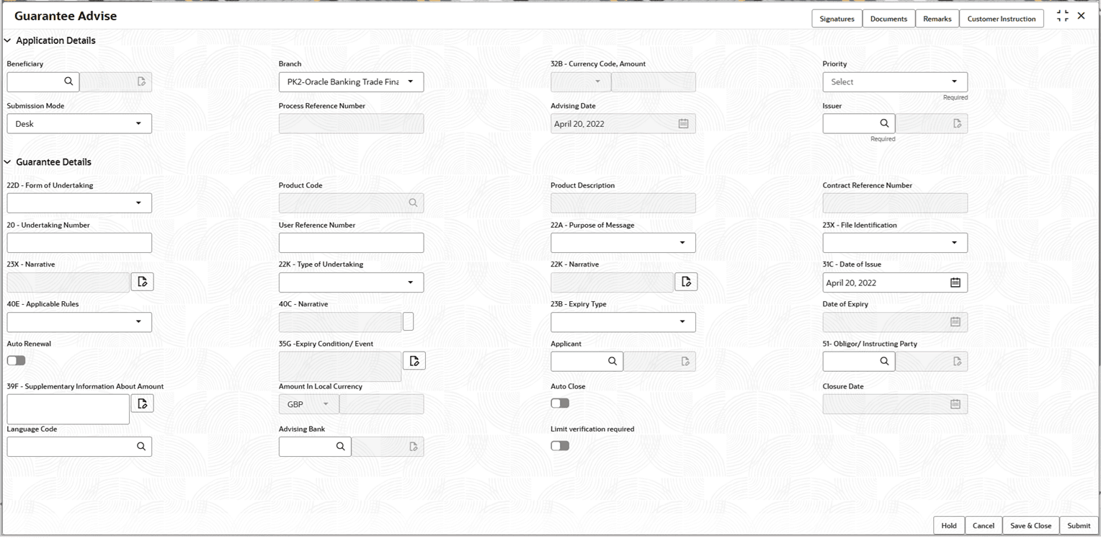Click Save & Close

[1030, 525]
